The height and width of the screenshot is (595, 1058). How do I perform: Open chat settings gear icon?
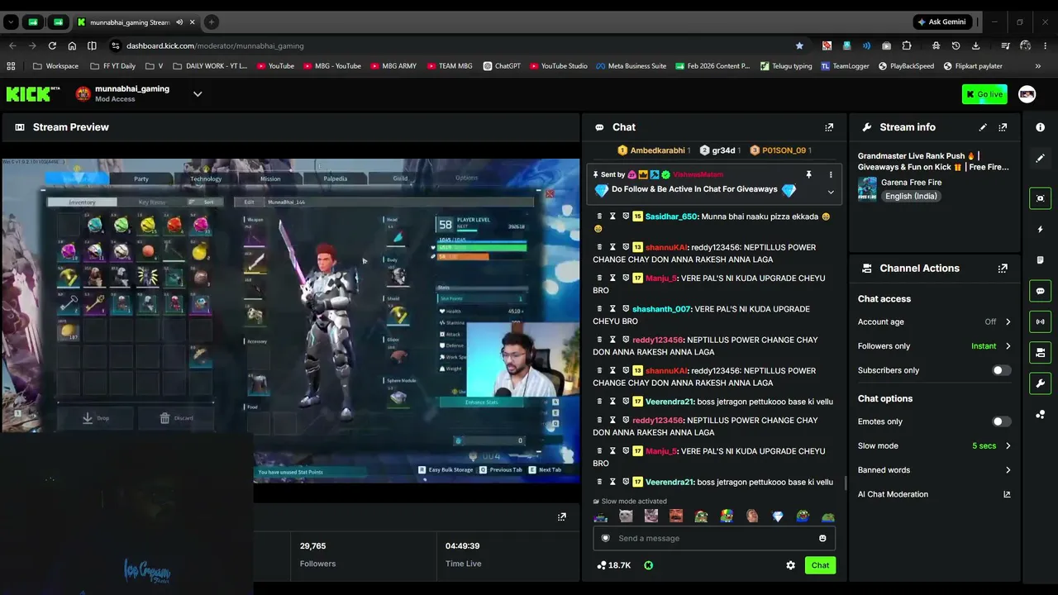pos(790,565)
